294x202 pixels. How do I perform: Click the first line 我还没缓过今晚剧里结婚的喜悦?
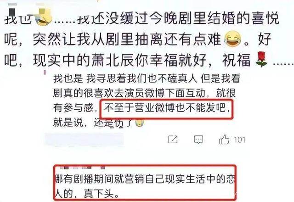pyautogui.click(x=179, y=18)
